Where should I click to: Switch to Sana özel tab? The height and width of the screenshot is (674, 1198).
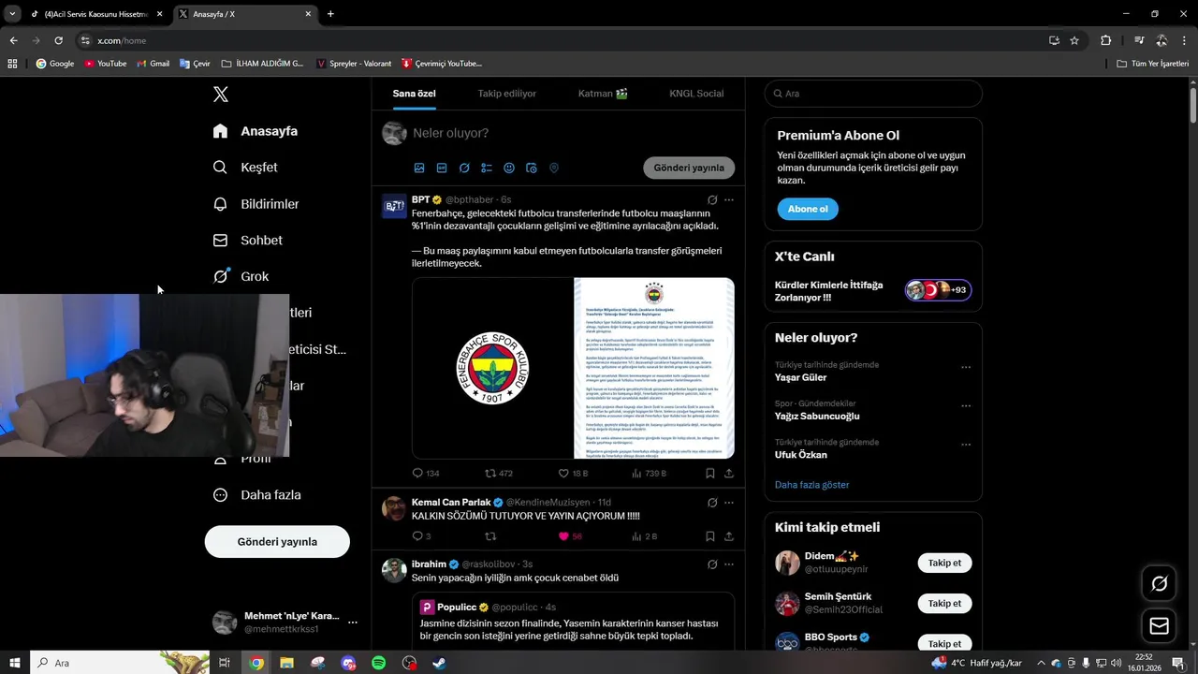(x=414, y=94)
